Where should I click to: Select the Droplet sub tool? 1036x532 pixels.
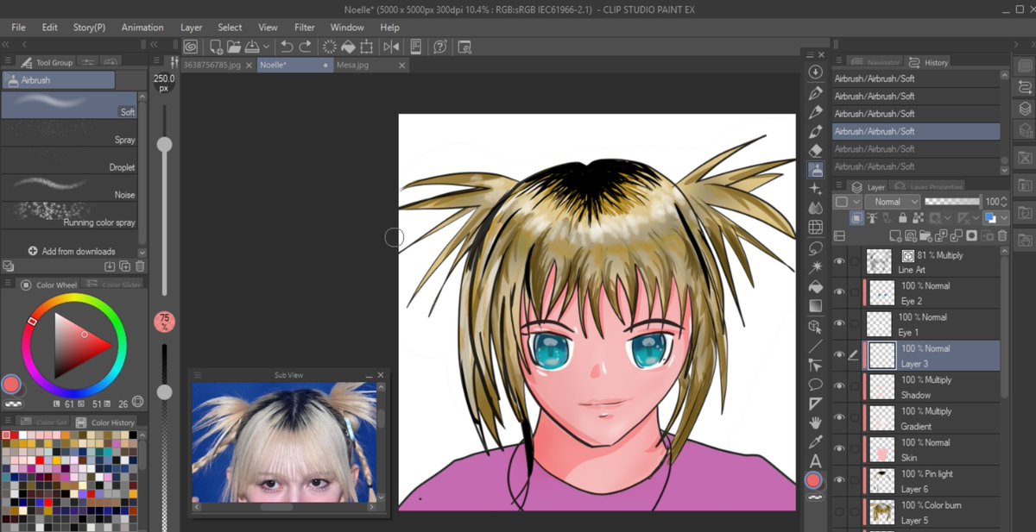click(69, 160)
